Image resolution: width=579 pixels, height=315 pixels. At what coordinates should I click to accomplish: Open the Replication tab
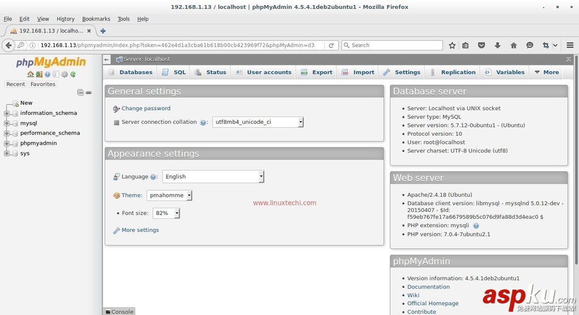[x=453, y=72]
